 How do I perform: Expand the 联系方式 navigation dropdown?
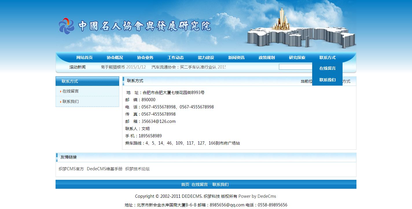(328, 58)
